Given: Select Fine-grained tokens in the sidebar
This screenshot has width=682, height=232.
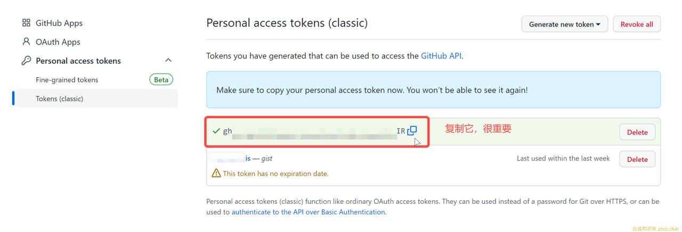Looking at the screenshot, I should point(67,80).
